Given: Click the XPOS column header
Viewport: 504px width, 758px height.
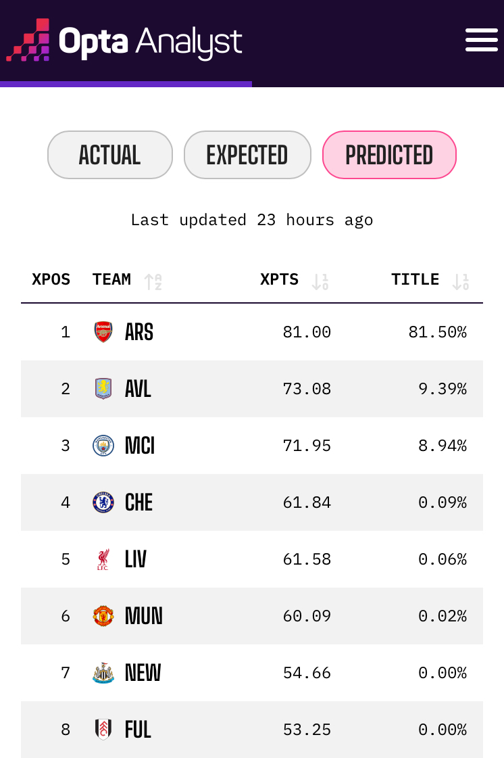Looking at the screenshot, I should pyautogui.click(x=51, y=280).
